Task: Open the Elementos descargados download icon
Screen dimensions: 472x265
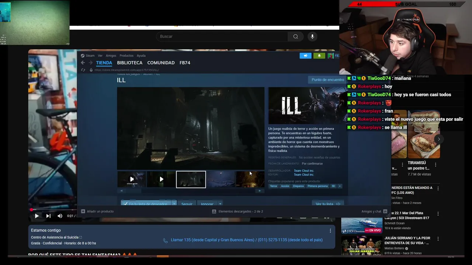Action: pyautogui.click(x=214, y=211)
